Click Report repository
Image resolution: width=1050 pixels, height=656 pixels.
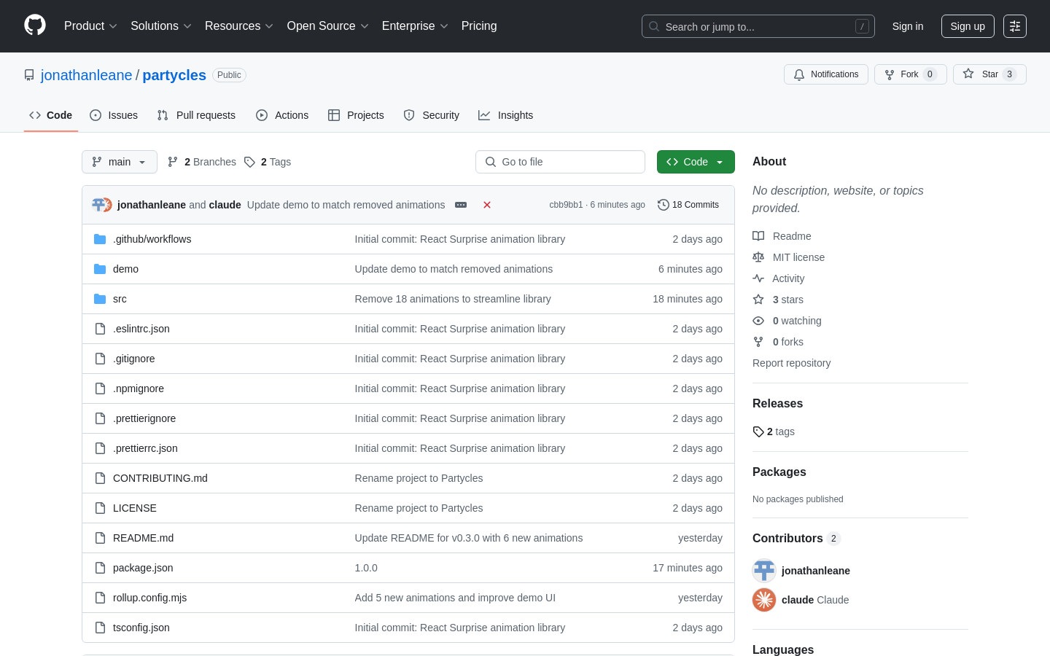[x=791, y=363]
